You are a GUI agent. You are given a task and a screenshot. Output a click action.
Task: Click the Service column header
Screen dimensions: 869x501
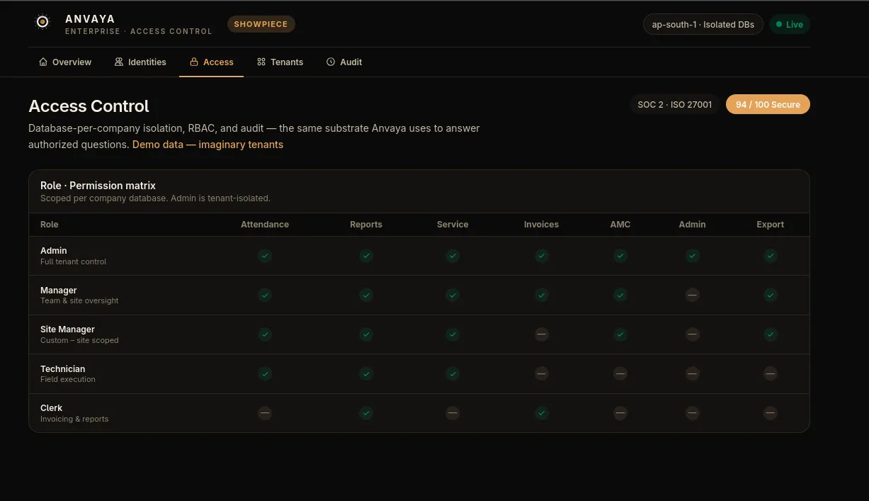tap(453, 225)
